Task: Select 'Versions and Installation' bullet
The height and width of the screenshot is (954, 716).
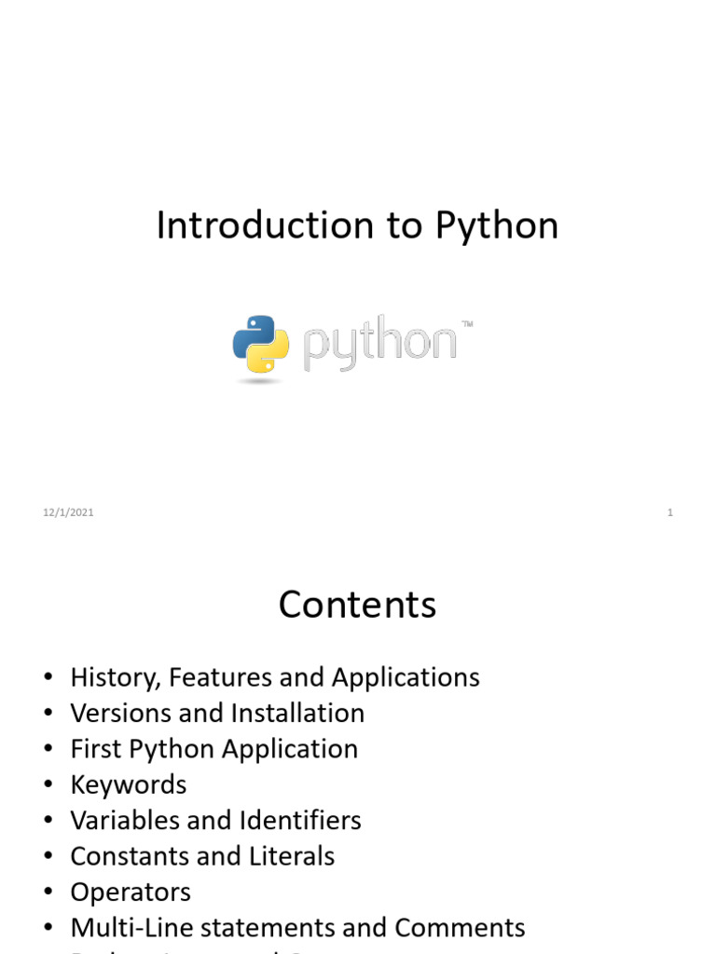Action: coord(217,713)
